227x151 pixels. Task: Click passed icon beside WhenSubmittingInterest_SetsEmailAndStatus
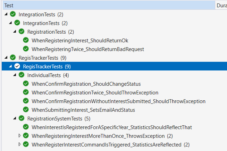pos(26,110)
